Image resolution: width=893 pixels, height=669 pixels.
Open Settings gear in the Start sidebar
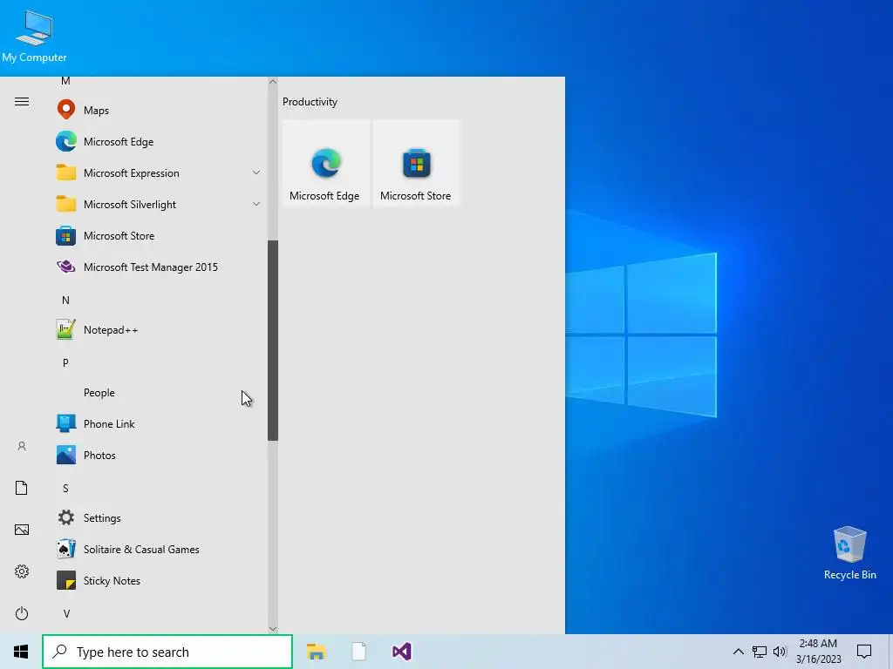(x=22, y=571)
